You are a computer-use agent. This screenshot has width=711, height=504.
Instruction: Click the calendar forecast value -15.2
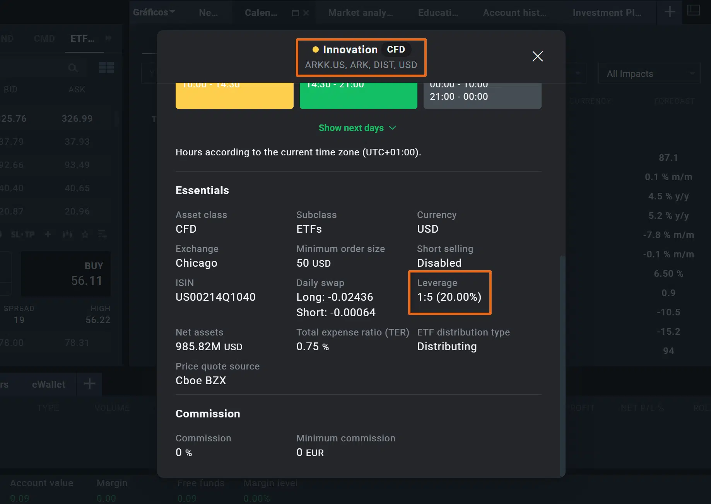668,332
